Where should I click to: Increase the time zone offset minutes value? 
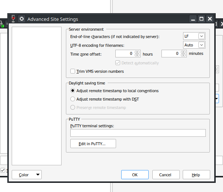pos(183,52)
